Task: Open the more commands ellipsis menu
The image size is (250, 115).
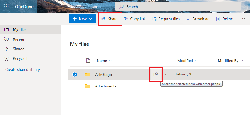Action: tap(243, 19)
